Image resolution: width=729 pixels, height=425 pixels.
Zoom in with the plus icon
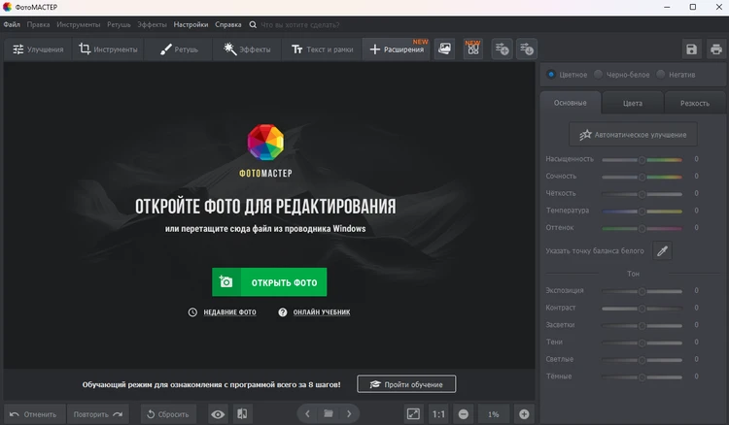[524, 414]
